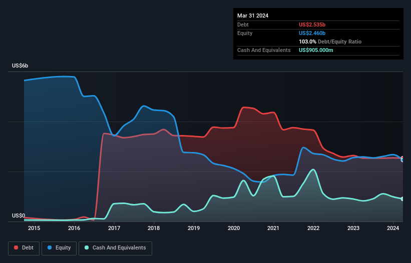Click the 2017 x-axis label
411x263 pixels.
[x=114, y=228]
